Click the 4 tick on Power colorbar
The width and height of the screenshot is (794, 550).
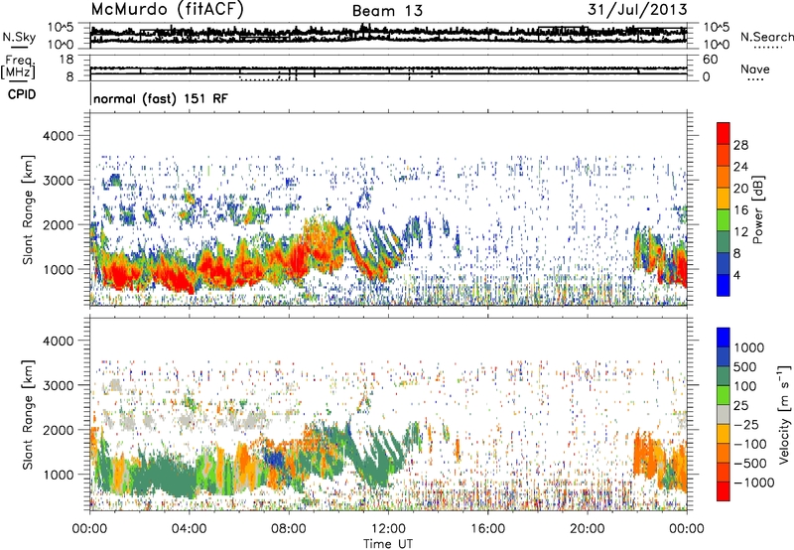point(737,275)
